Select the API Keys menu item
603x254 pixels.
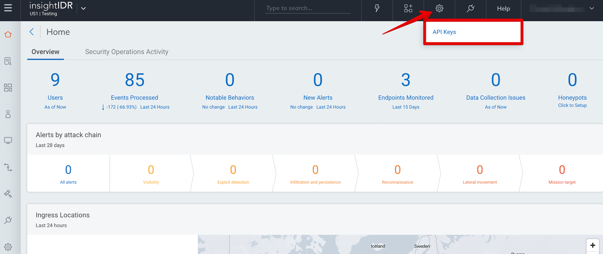(x=444, y=32)
